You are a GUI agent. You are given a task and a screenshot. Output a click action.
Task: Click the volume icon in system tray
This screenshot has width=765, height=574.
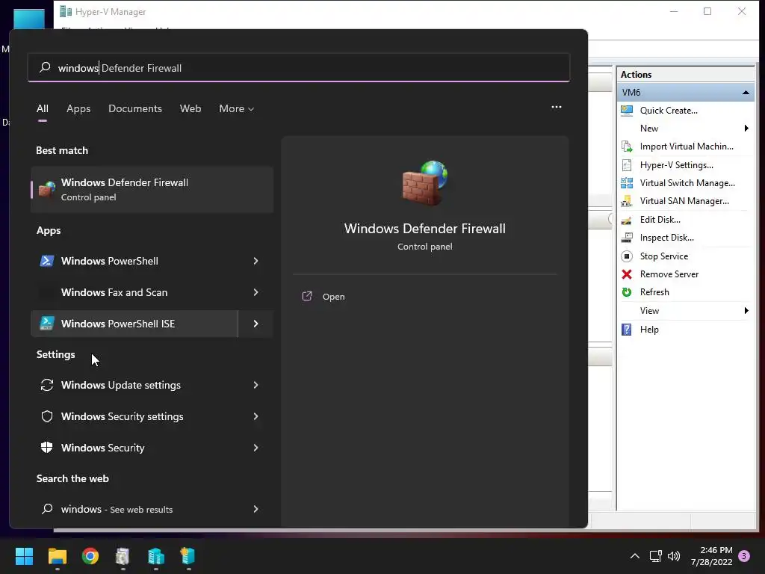(x=674, y=556)
